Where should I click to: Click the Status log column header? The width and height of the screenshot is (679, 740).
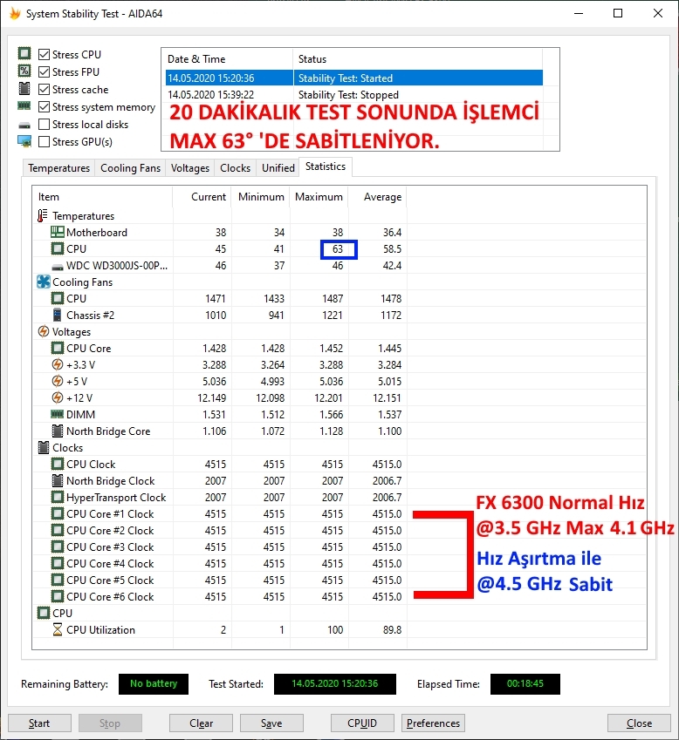pos(418,59)
